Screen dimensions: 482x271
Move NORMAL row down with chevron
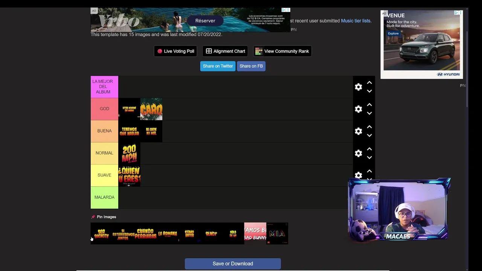(369, 158)
